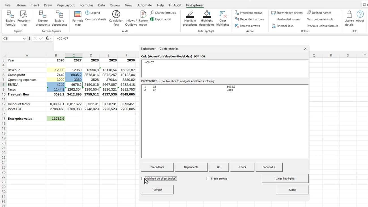368x207 pixels.
Task: Click the Forward > button
Action: coord(269,167)
